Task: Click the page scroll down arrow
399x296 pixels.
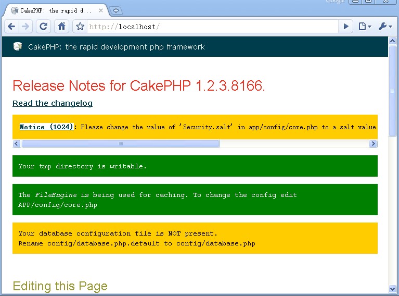Action: (392, 289)
